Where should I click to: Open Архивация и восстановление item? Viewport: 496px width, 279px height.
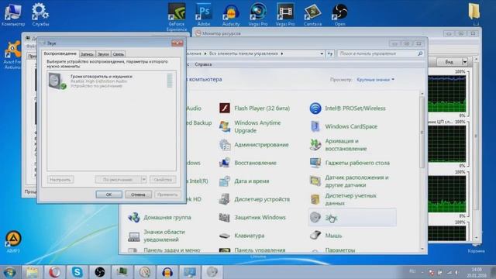click(x=339, y=145)
